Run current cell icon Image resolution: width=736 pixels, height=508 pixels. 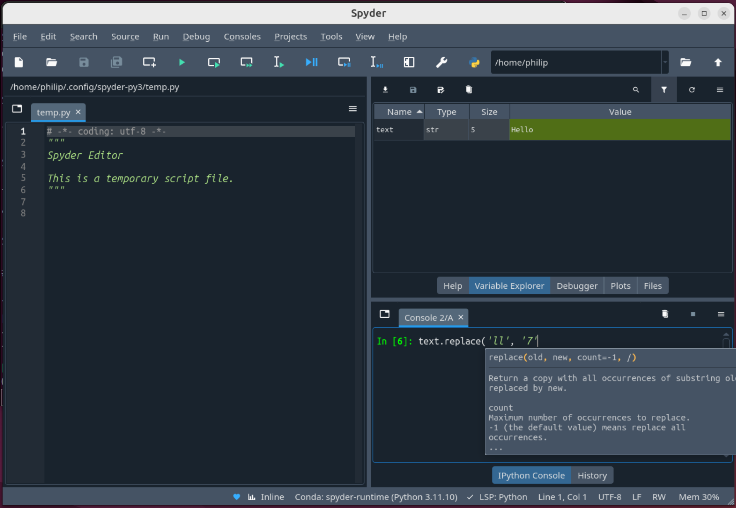214,62
